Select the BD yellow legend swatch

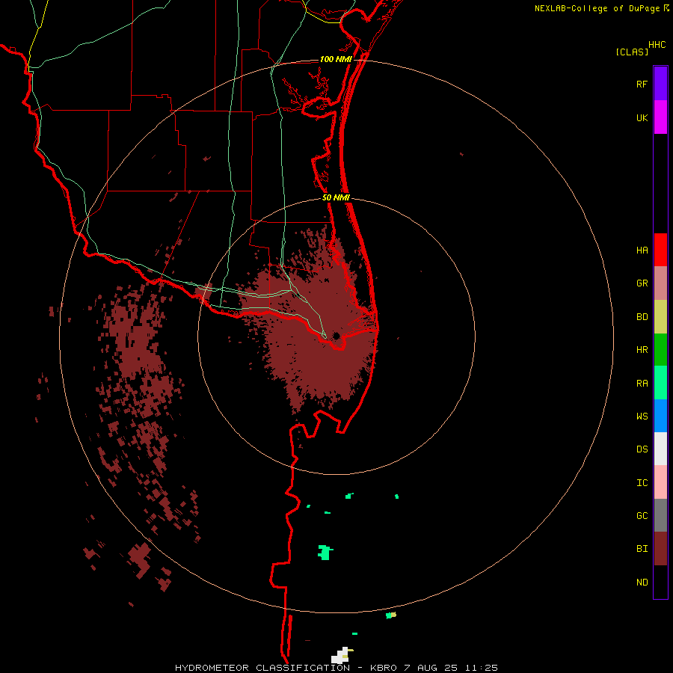point(660,317)
